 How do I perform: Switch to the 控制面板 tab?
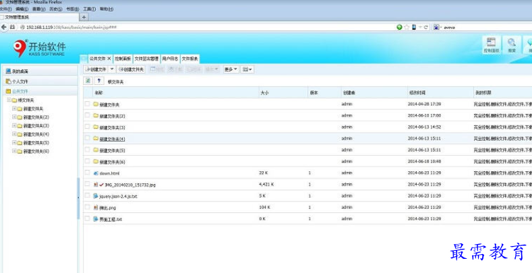[x=123, y=59]
